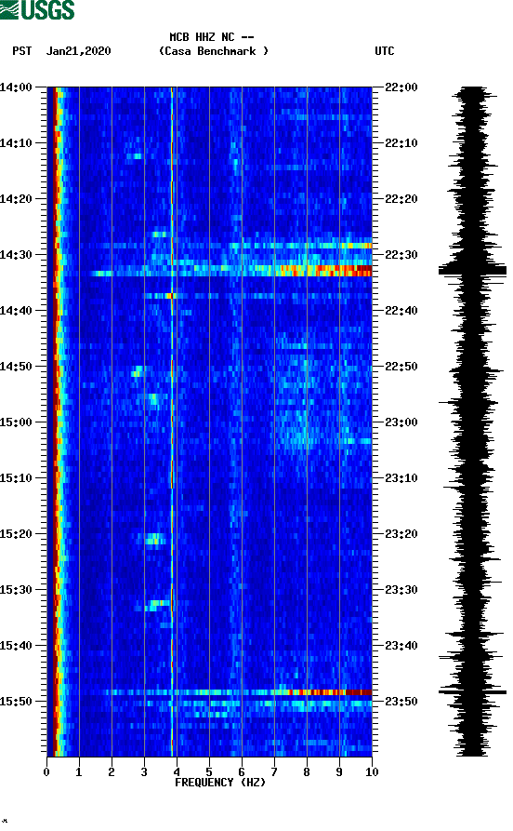Click the 10 Hz frequency tick label

[x=372, y=771]
